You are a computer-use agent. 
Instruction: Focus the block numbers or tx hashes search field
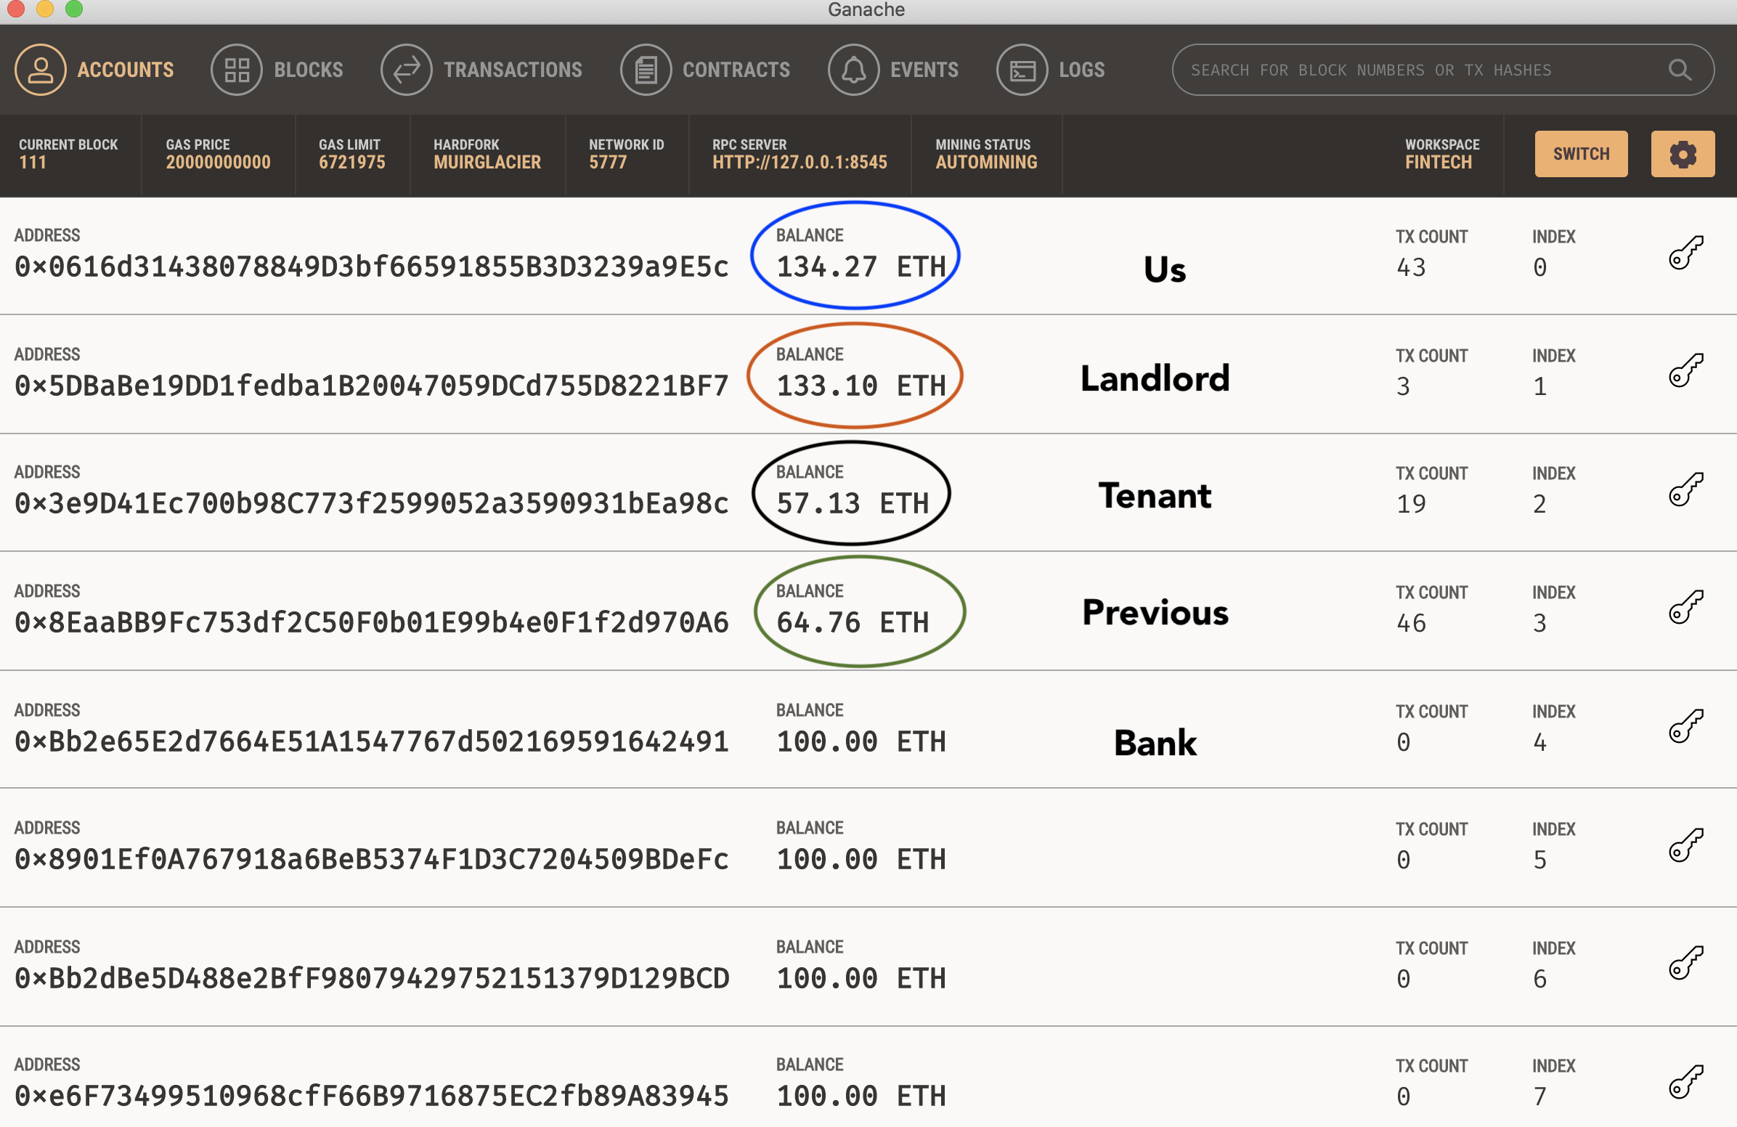tap(1442, 70)
